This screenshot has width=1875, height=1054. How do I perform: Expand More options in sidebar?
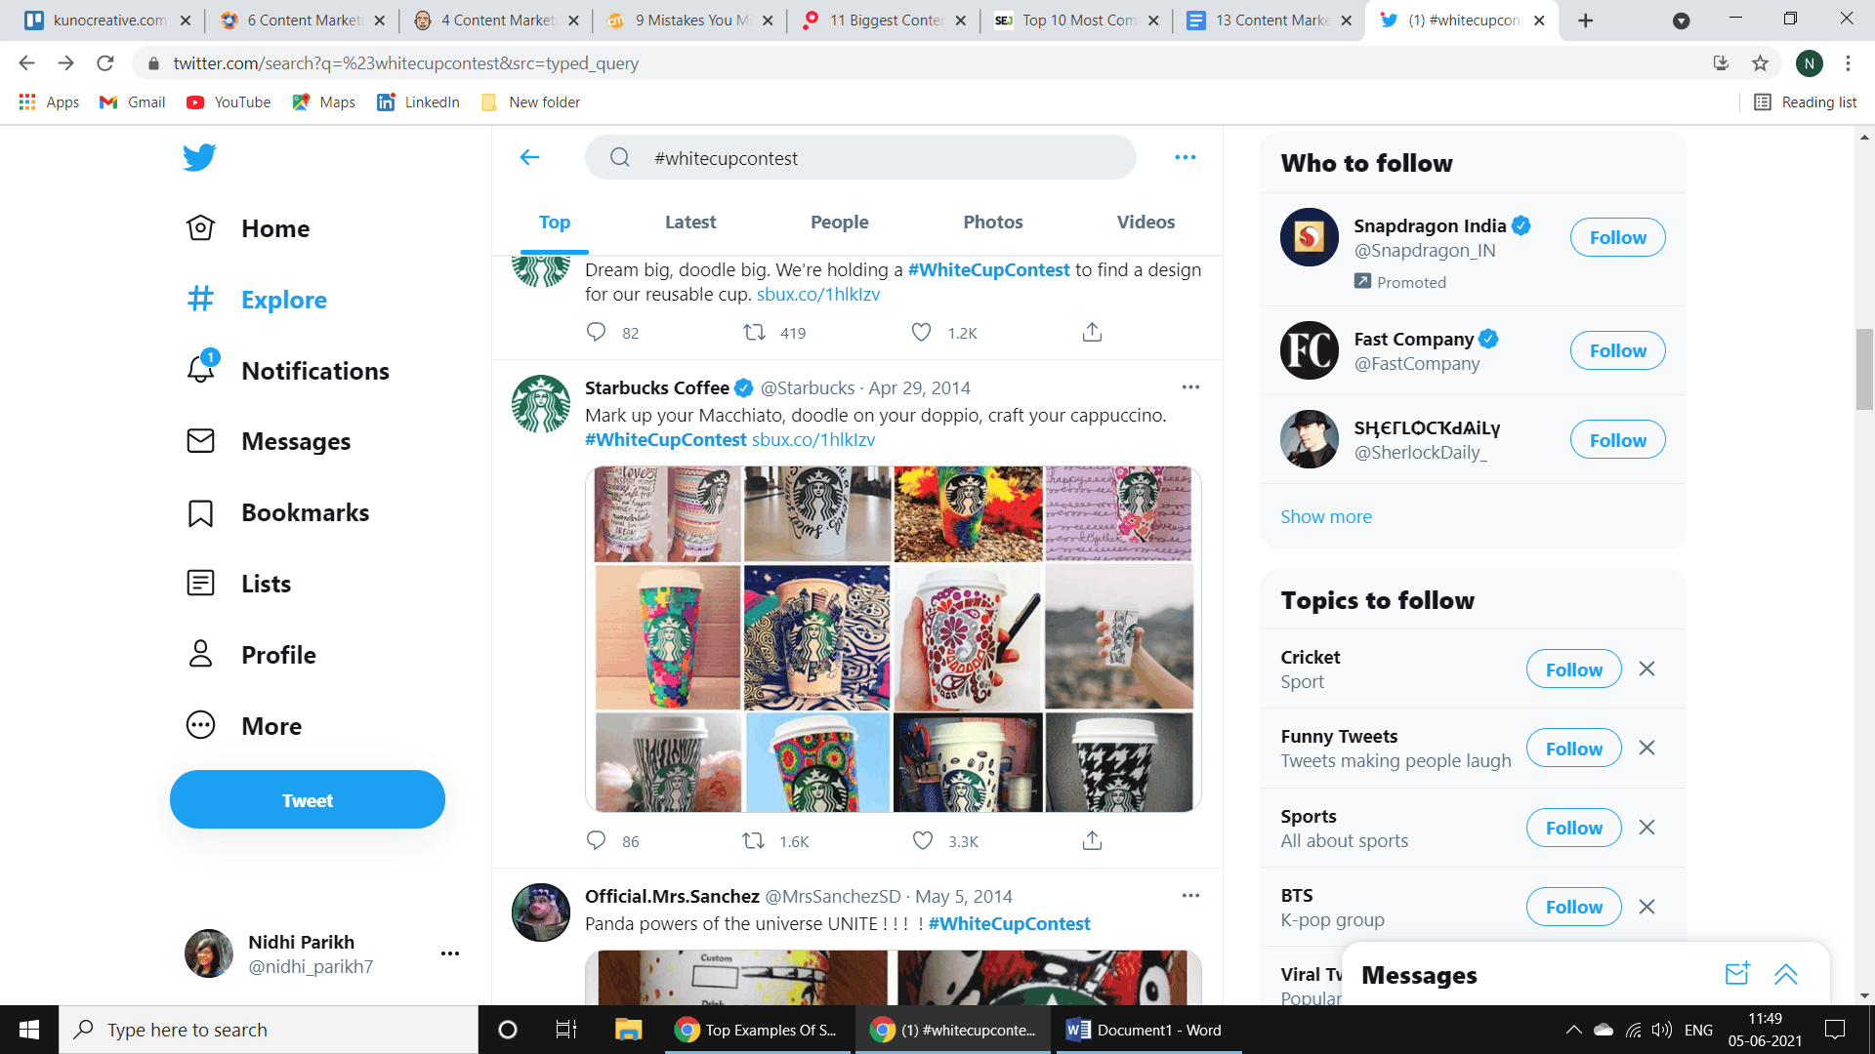243,726
